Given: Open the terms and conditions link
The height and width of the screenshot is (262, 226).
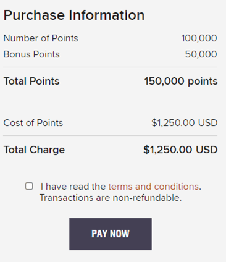Looking at the screenshot, I should pyautogui.click(x=153, y=187).
